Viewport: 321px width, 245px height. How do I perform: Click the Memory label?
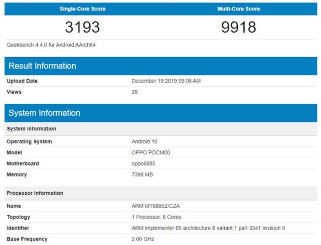(17, 174)
